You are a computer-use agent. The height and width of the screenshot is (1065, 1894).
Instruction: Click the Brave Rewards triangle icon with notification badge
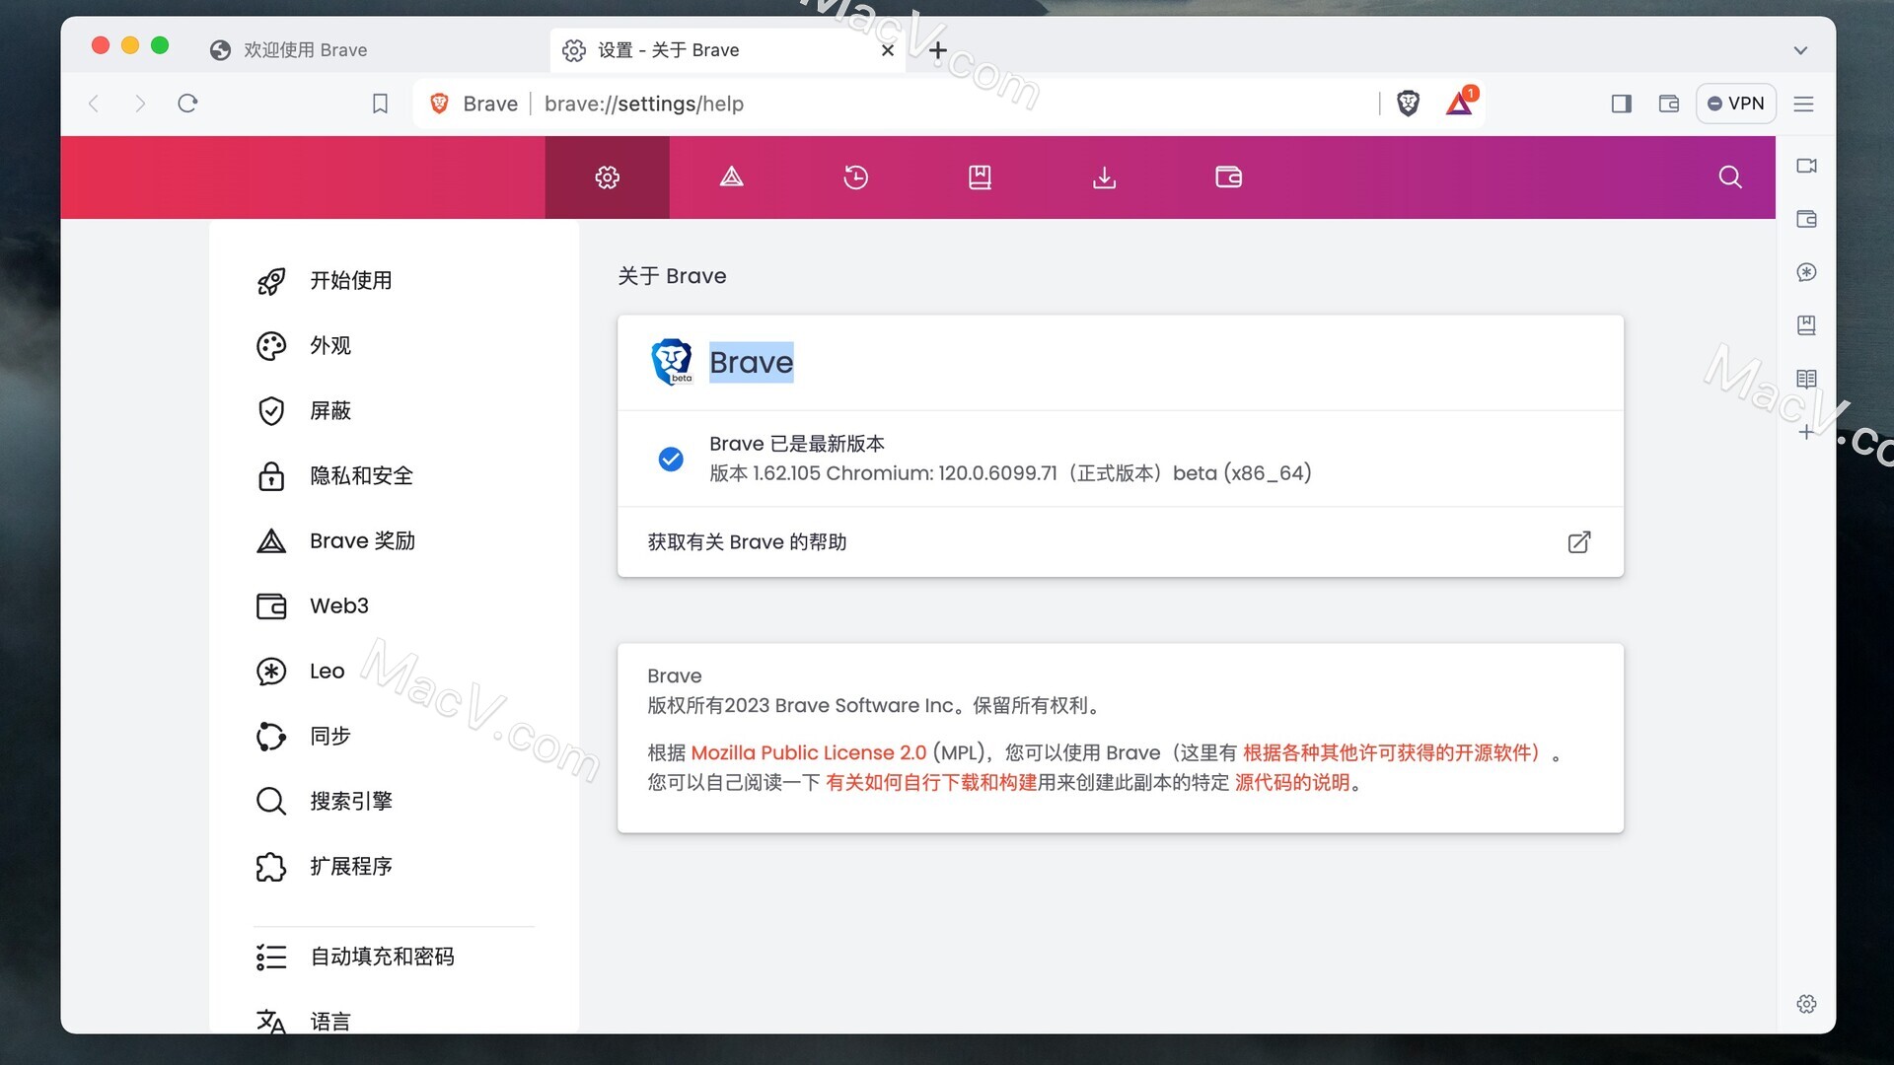1461,102
